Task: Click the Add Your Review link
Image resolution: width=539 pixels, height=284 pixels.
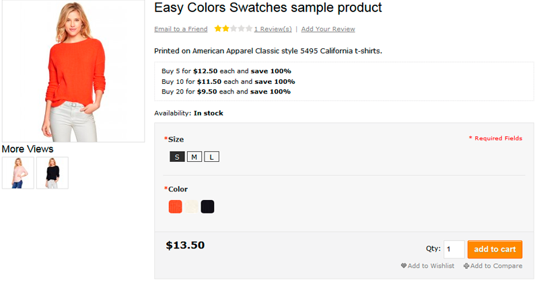Action: pyautogui.click(x=328, y=29)
